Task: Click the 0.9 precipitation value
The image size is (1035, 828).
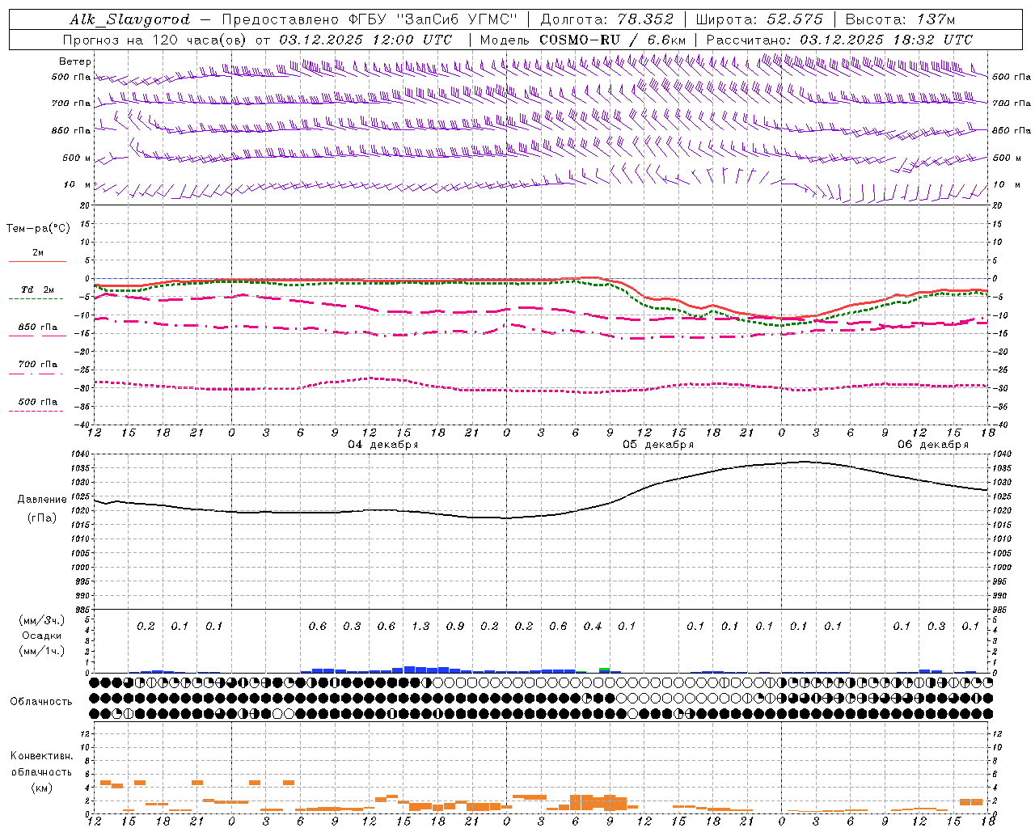Action: click(x=455, y=627)
